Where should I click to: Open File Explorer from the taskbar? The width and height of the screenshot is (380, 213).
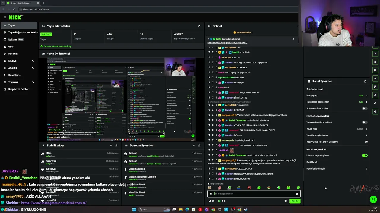click(180, 209)
